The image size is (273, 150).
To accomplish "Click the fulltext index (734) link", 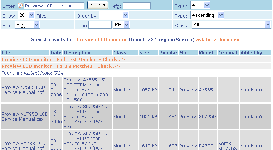I will [x=45, y=73].
